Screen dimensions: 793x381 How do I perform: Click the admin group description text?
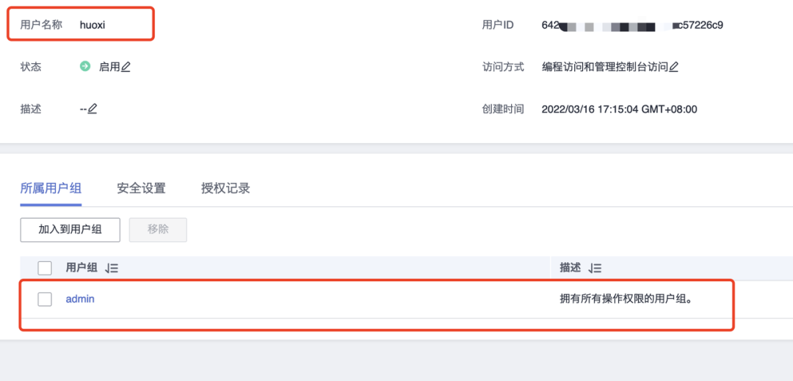[x=623, y=299]
